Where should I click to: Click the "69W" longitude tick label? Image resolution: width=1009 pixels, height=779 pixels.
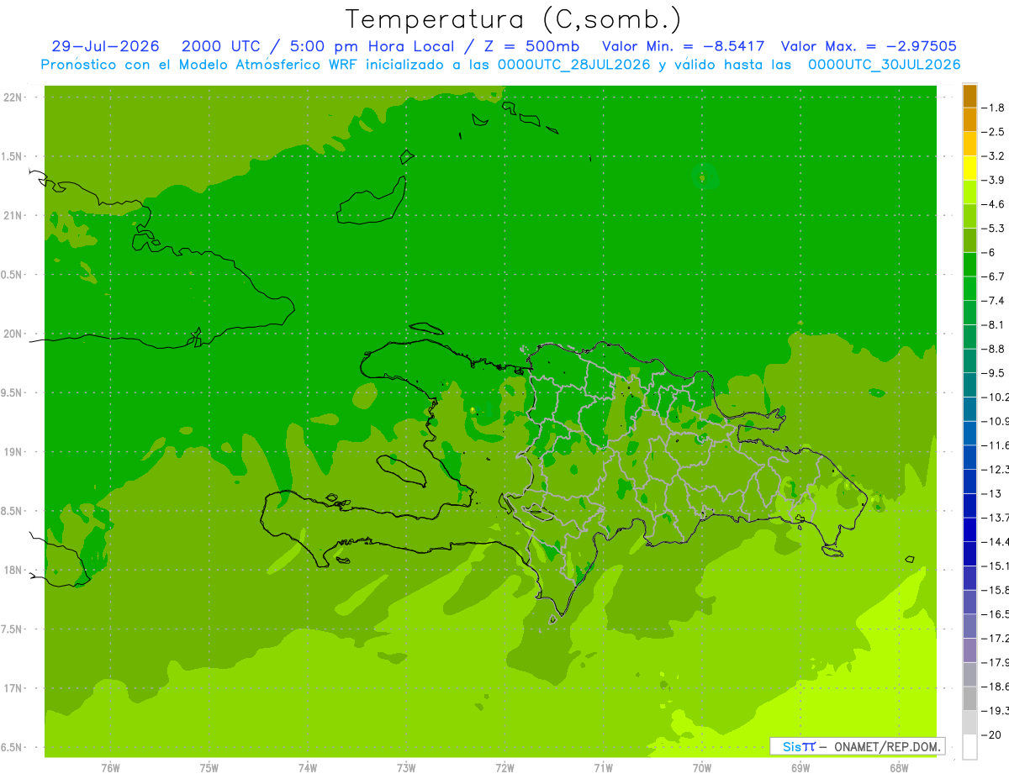point(800,767)
